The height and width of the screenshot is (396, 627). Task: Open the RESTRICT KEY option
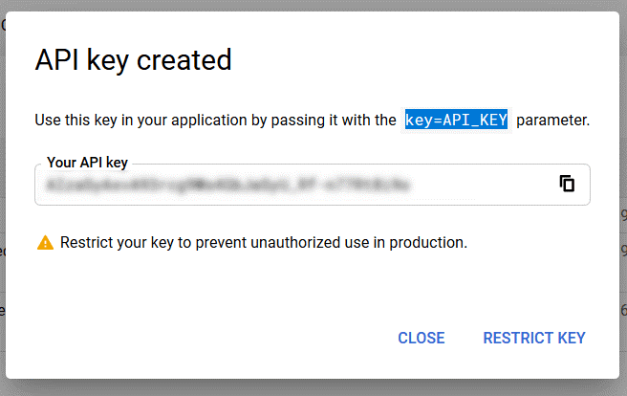coord(534,338)
